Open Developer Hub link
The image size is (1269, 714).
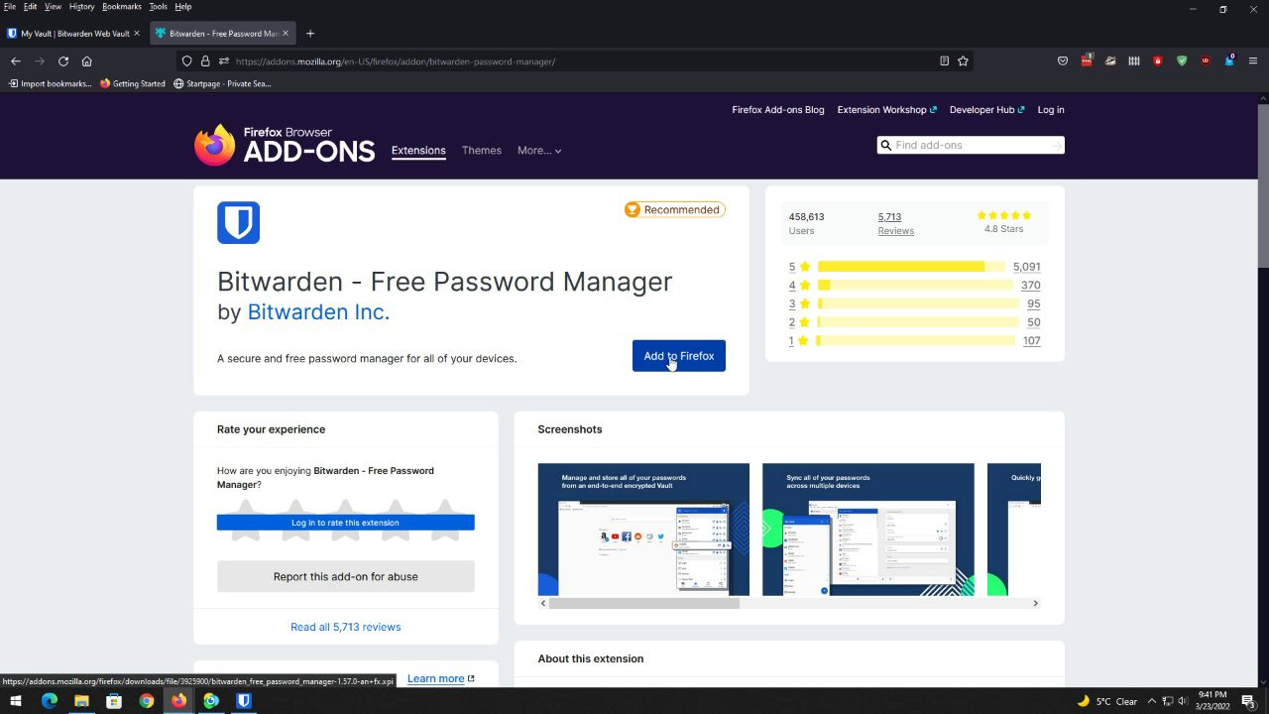986,110
